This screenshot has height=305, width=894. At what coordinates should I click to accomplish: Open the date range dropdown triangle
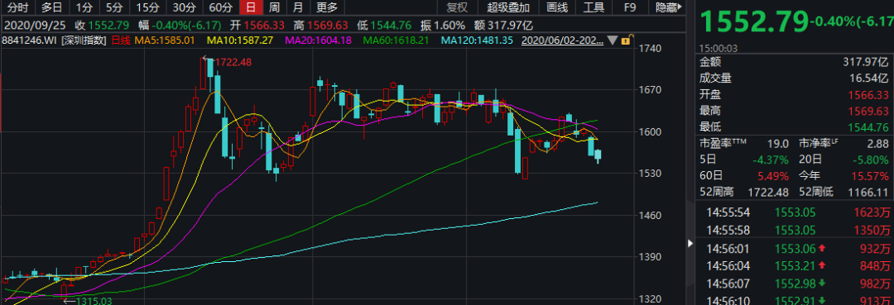tap(613, 41)
